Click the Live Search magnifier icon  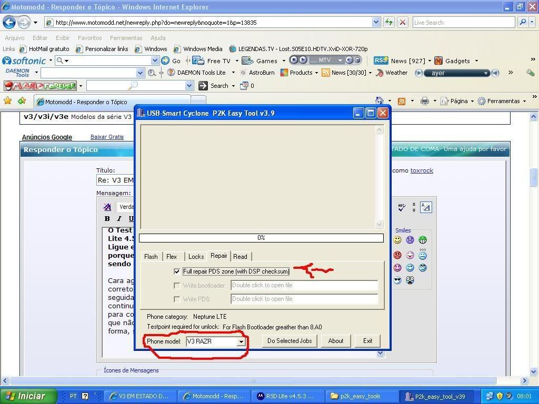click(523, 22)
